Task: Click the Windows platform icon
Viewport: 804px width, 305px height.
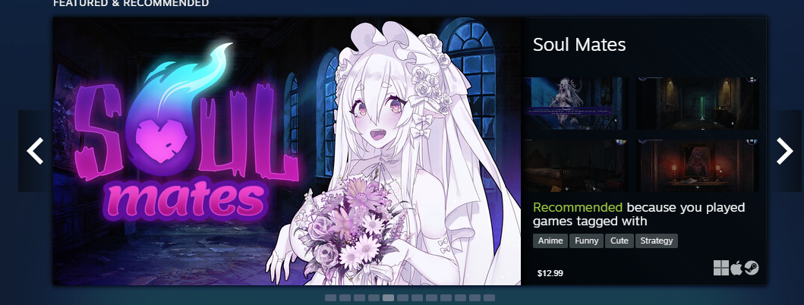Action: click(x=720, y=268)
